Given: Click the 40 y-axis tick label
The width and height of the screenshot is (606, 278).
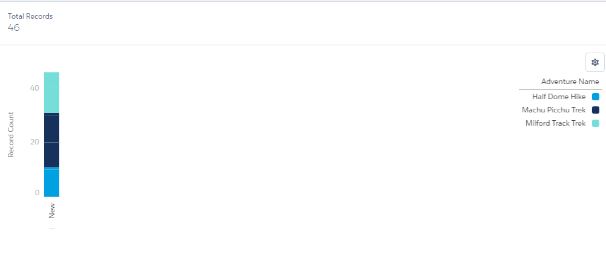Looking at the screenshot, I should point(34,88).
